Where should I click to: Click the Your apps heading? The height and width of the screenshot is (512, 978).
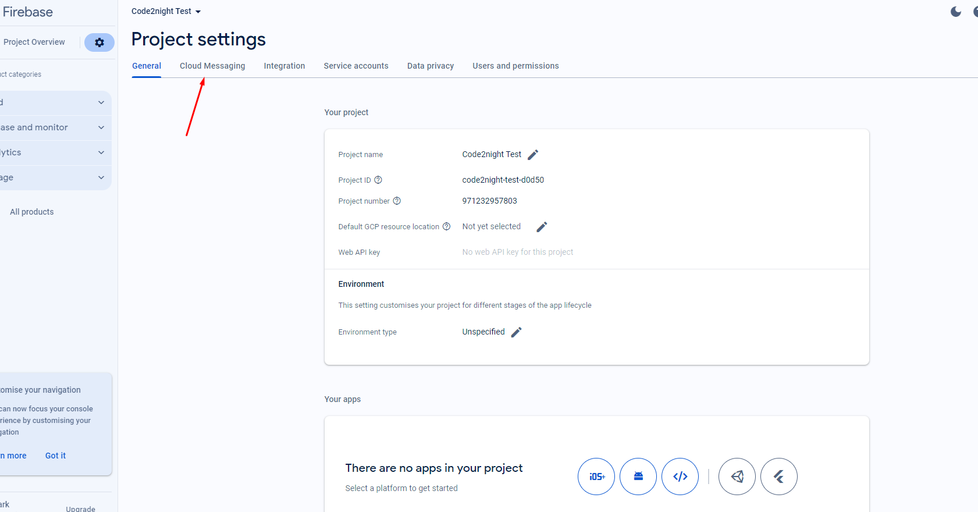point(343,399)
